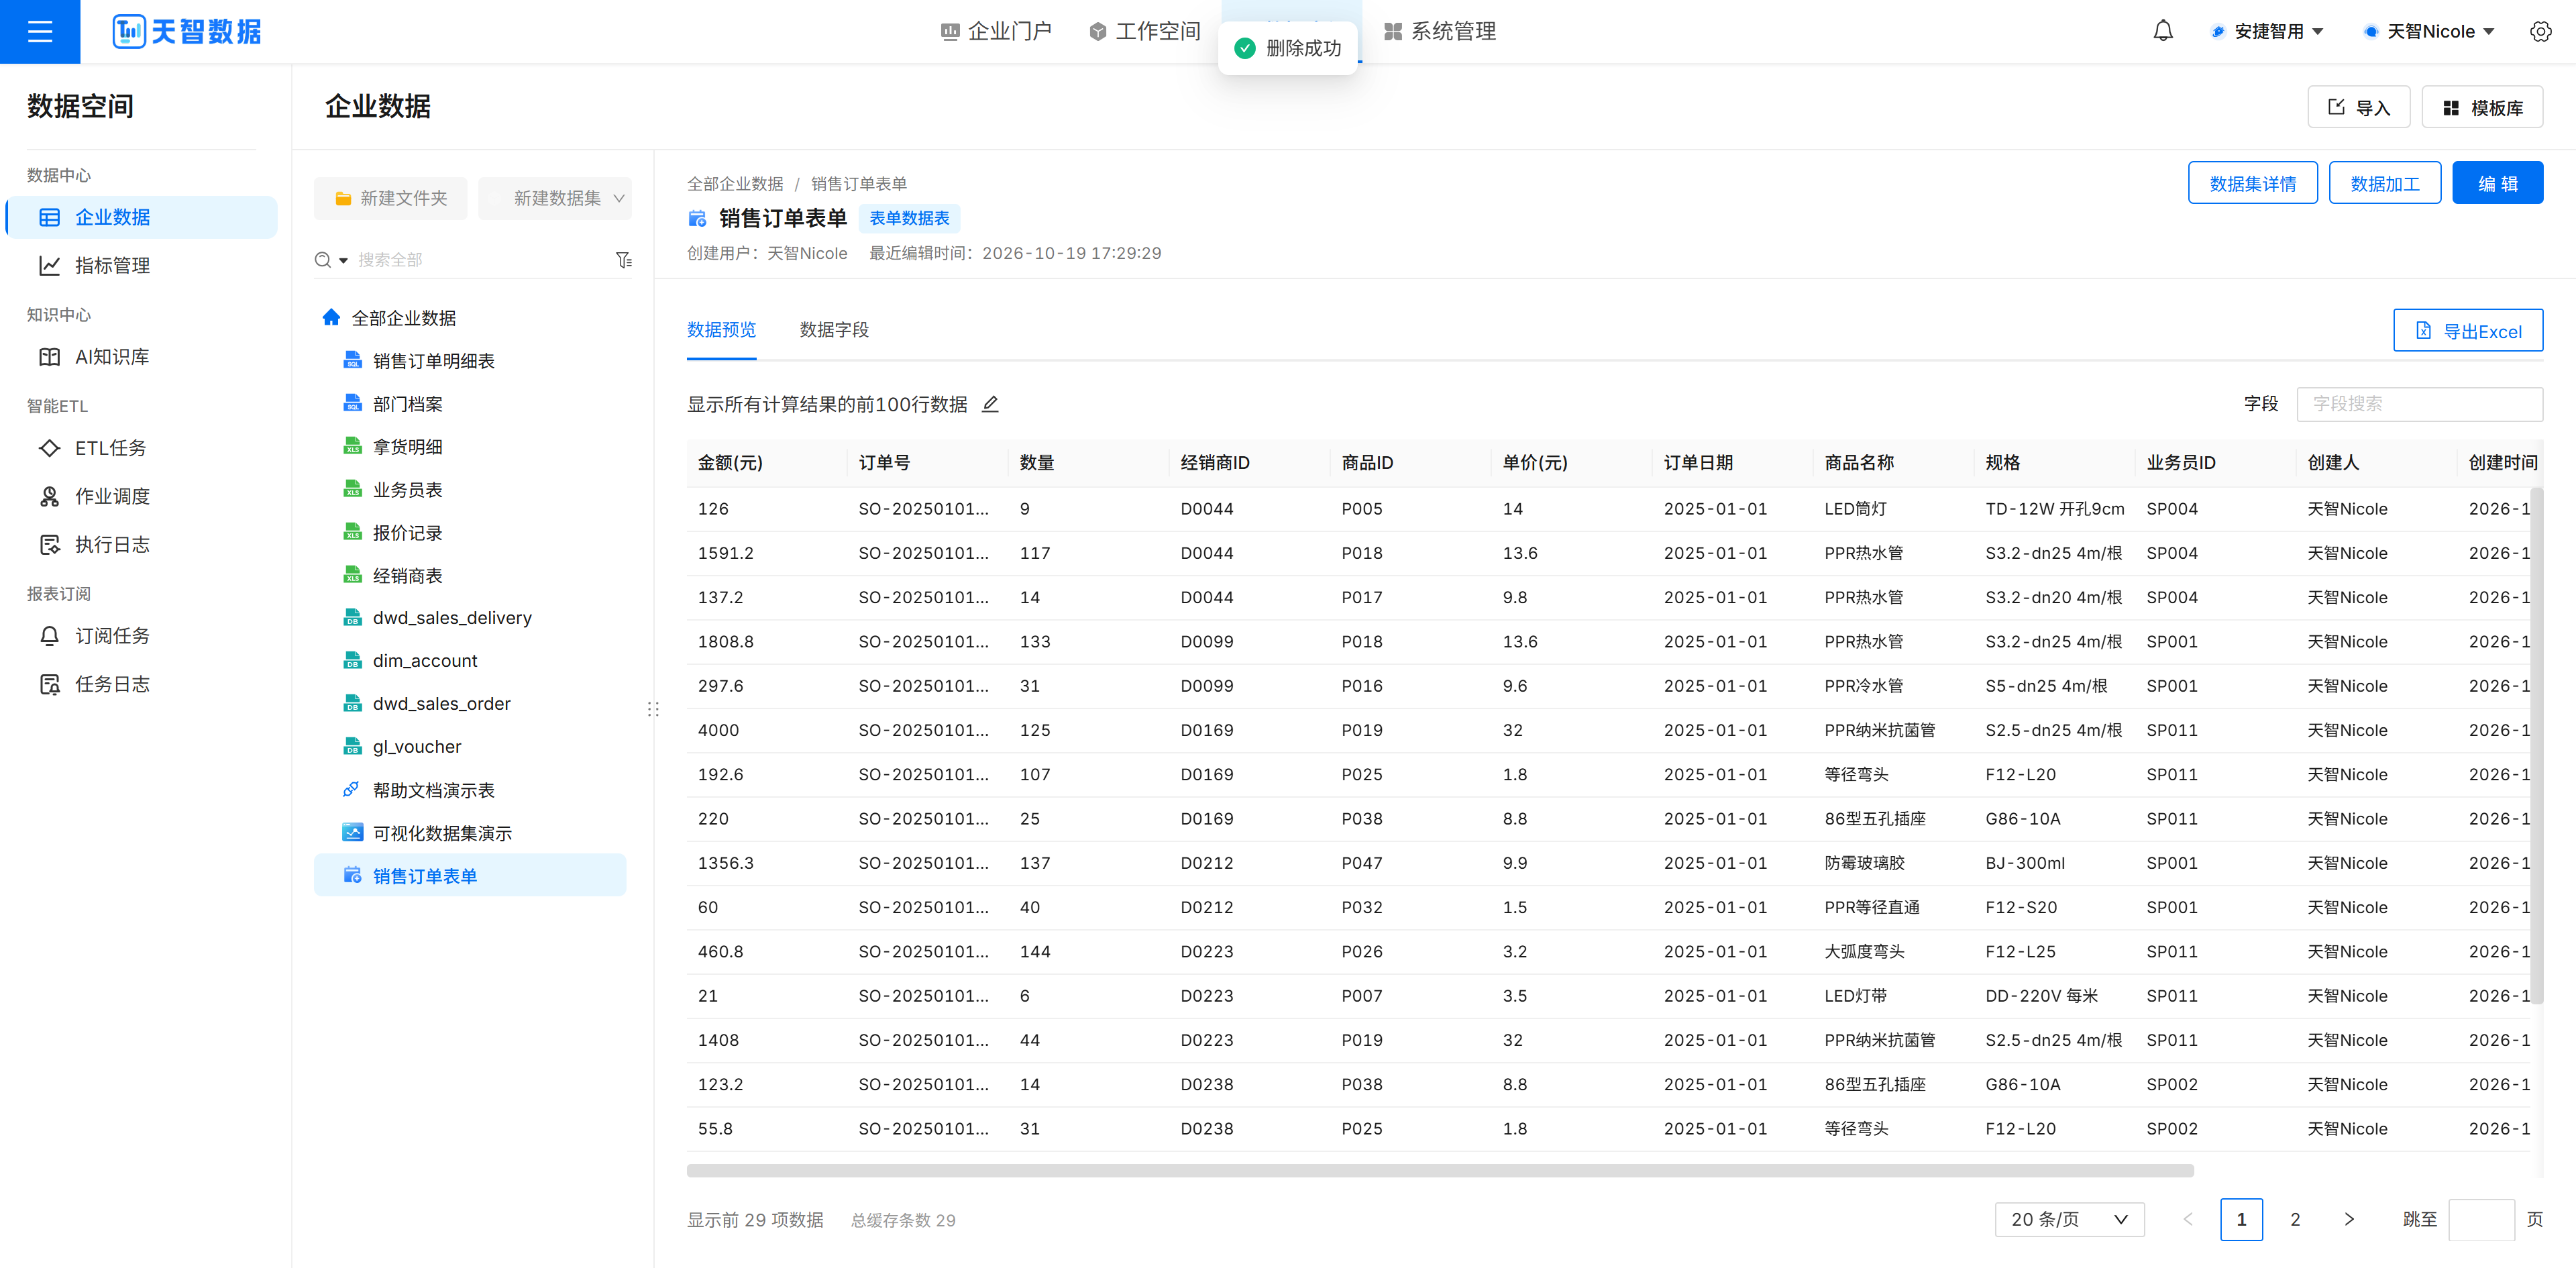The width and height of the screenshot is (2576, 1268).
Task: Click the 导入 button
Action: coord(2358,107)
